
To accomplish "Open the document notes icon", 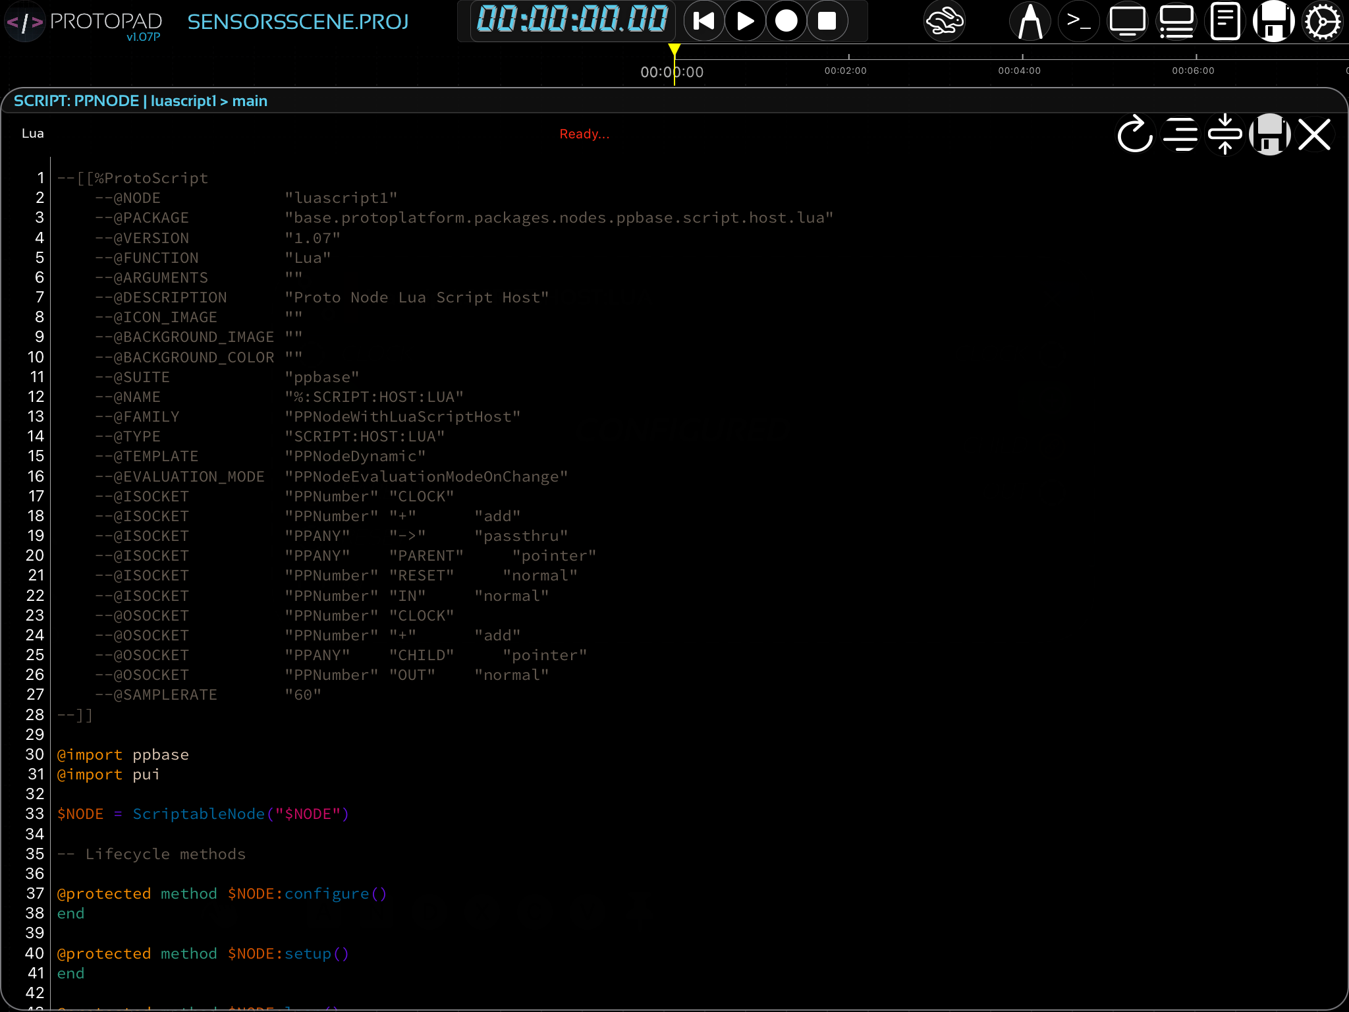I will click(1225, 22).
